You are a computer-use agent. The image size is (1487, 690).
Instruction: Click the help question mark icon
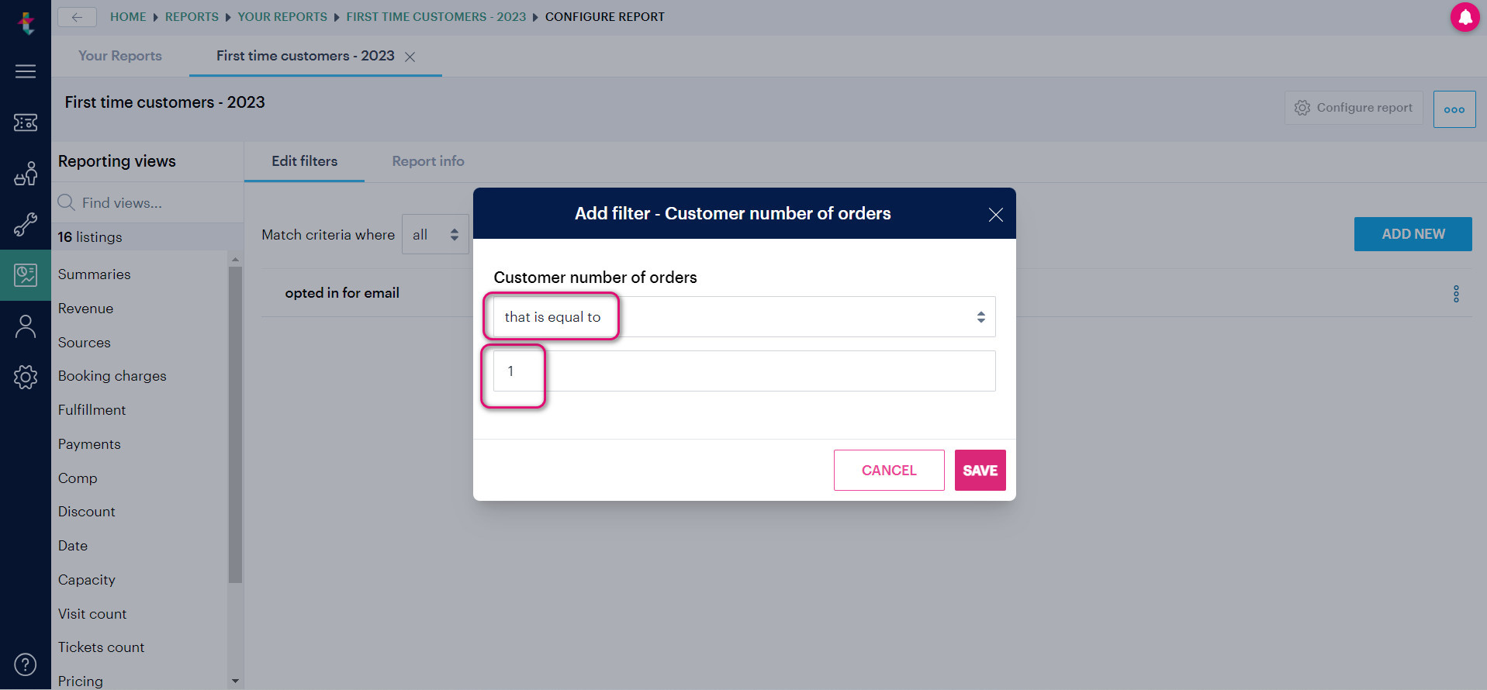[26, 664]
